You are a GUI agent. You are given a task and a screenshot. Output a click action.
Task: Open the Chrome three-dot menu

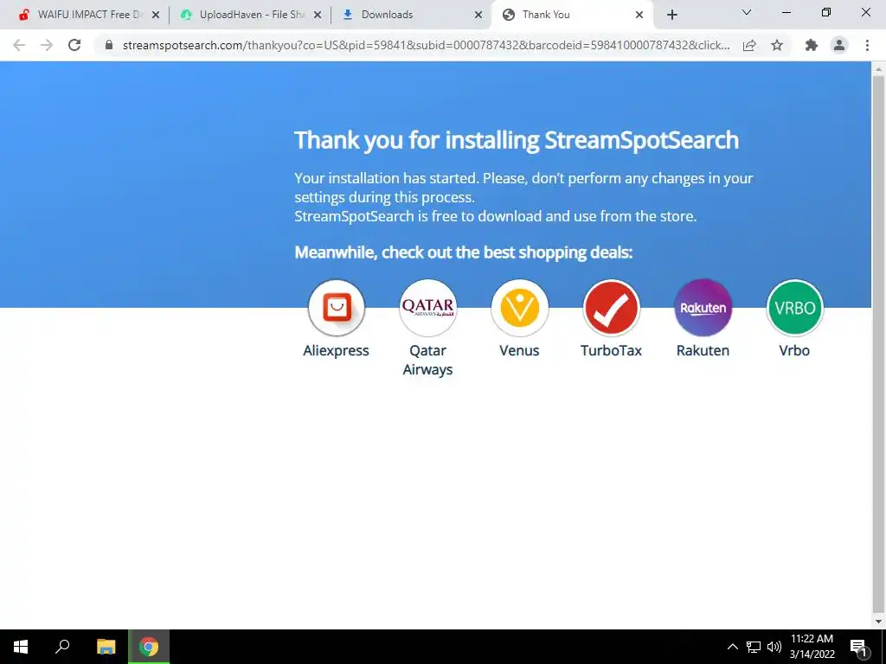pyautogui.click(x=867, y=45)
